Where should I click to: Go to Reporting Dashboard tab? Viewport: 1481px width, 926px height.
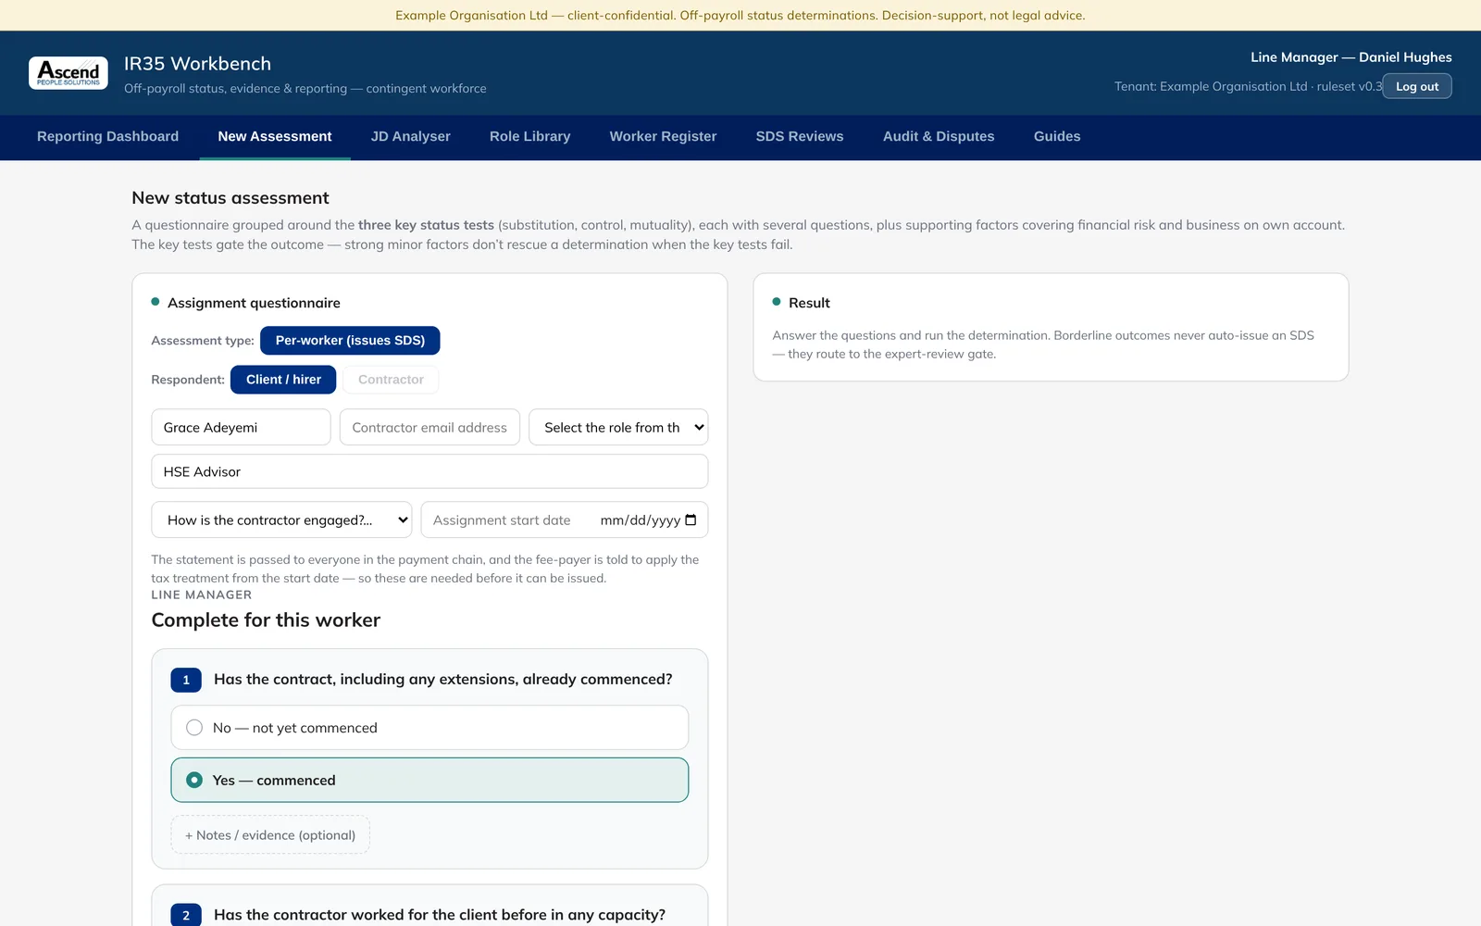[107, 137]
